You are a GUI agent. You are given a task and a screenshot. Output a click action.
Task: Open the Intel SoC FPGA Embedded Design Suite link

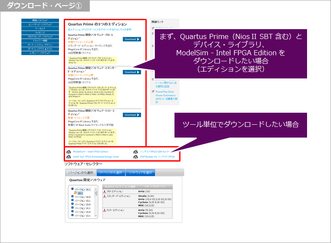point(96,157)
